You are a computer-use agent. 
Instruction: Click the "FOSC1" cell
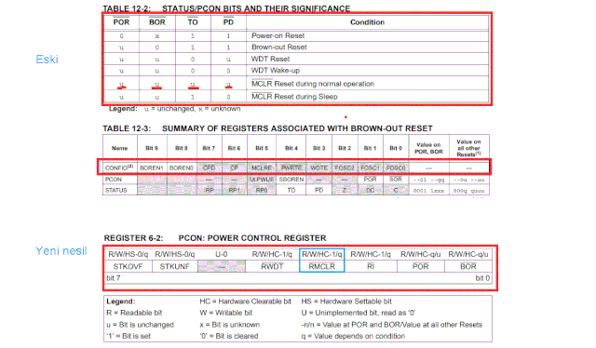[370, 167]
